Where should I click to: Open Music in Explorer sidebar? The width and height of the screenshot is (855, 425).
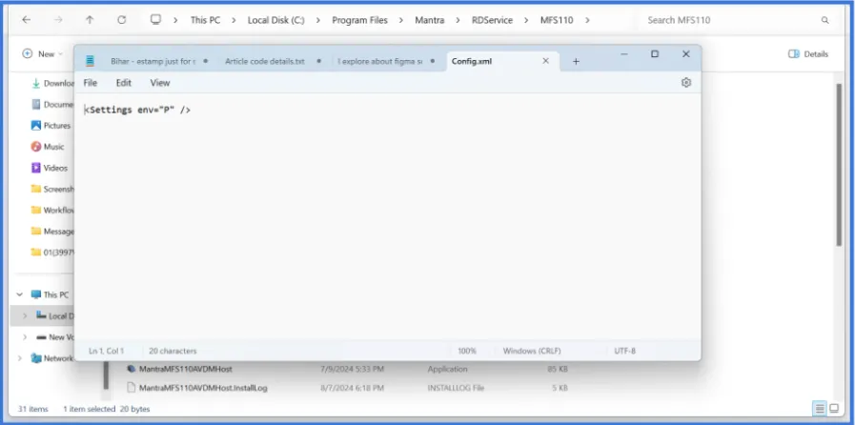[x=48, y=147]
